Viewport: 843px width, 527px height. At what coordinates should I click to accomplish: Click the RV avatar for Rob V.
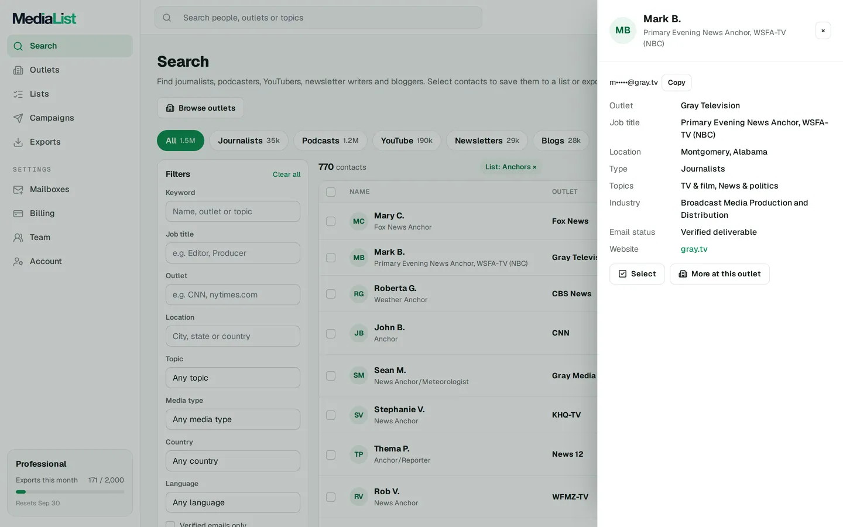pyautogui.click(x=359, y=497)
